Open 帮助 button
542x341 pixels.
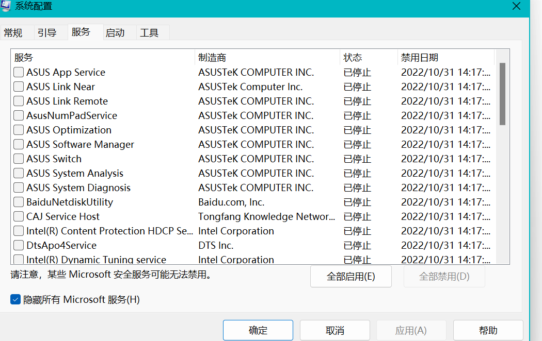coord(488,330)
